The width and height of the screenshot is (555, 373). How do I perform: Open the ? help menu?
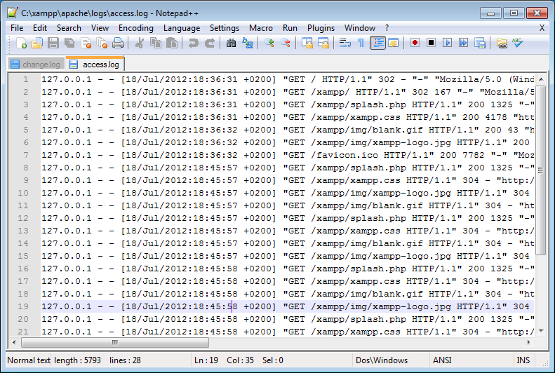click(x=387, y=28)
